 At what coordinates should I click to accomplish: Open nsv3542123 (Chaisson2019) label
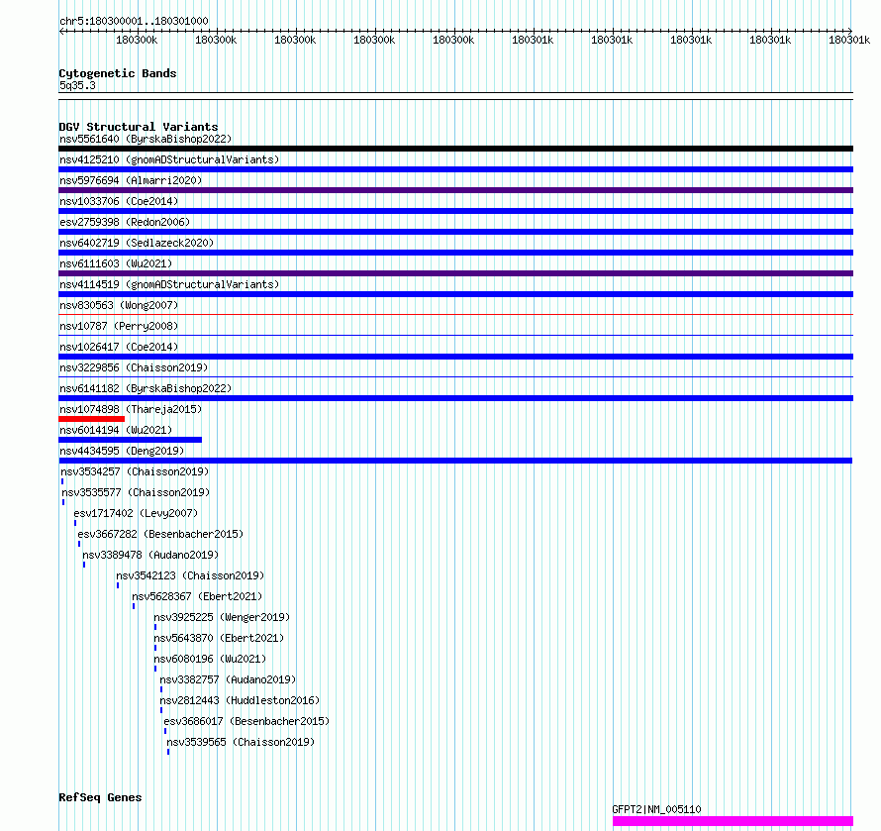click(190, 575)
